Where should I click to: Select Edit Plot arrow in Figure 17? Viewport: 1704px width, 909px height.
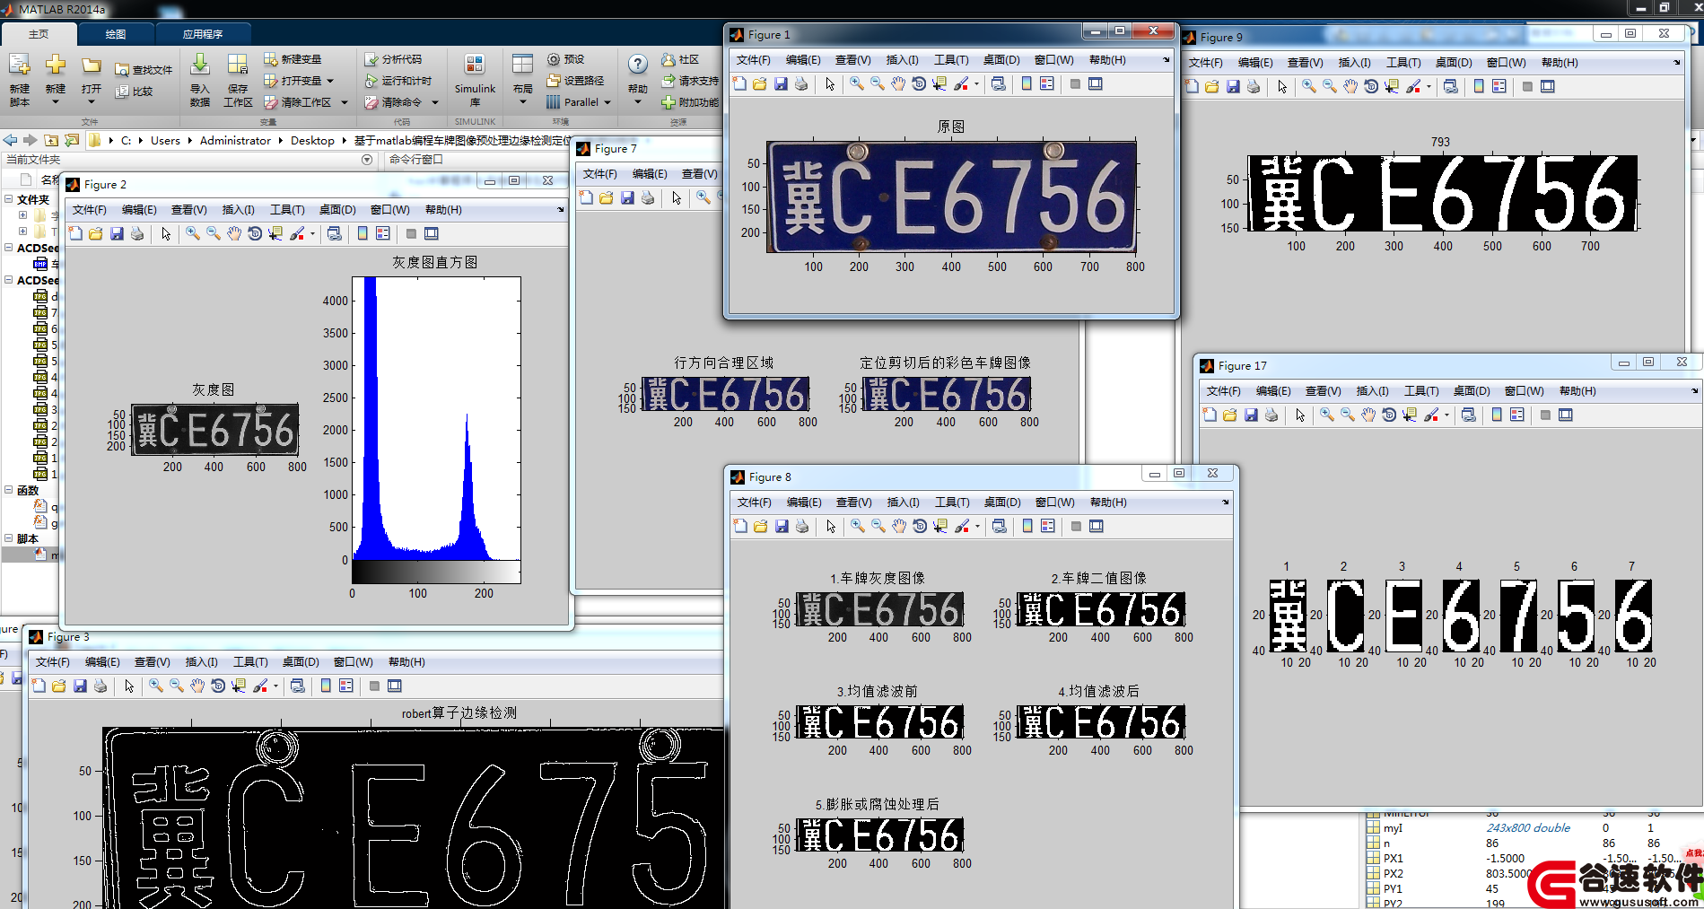tap(1300, 415)
